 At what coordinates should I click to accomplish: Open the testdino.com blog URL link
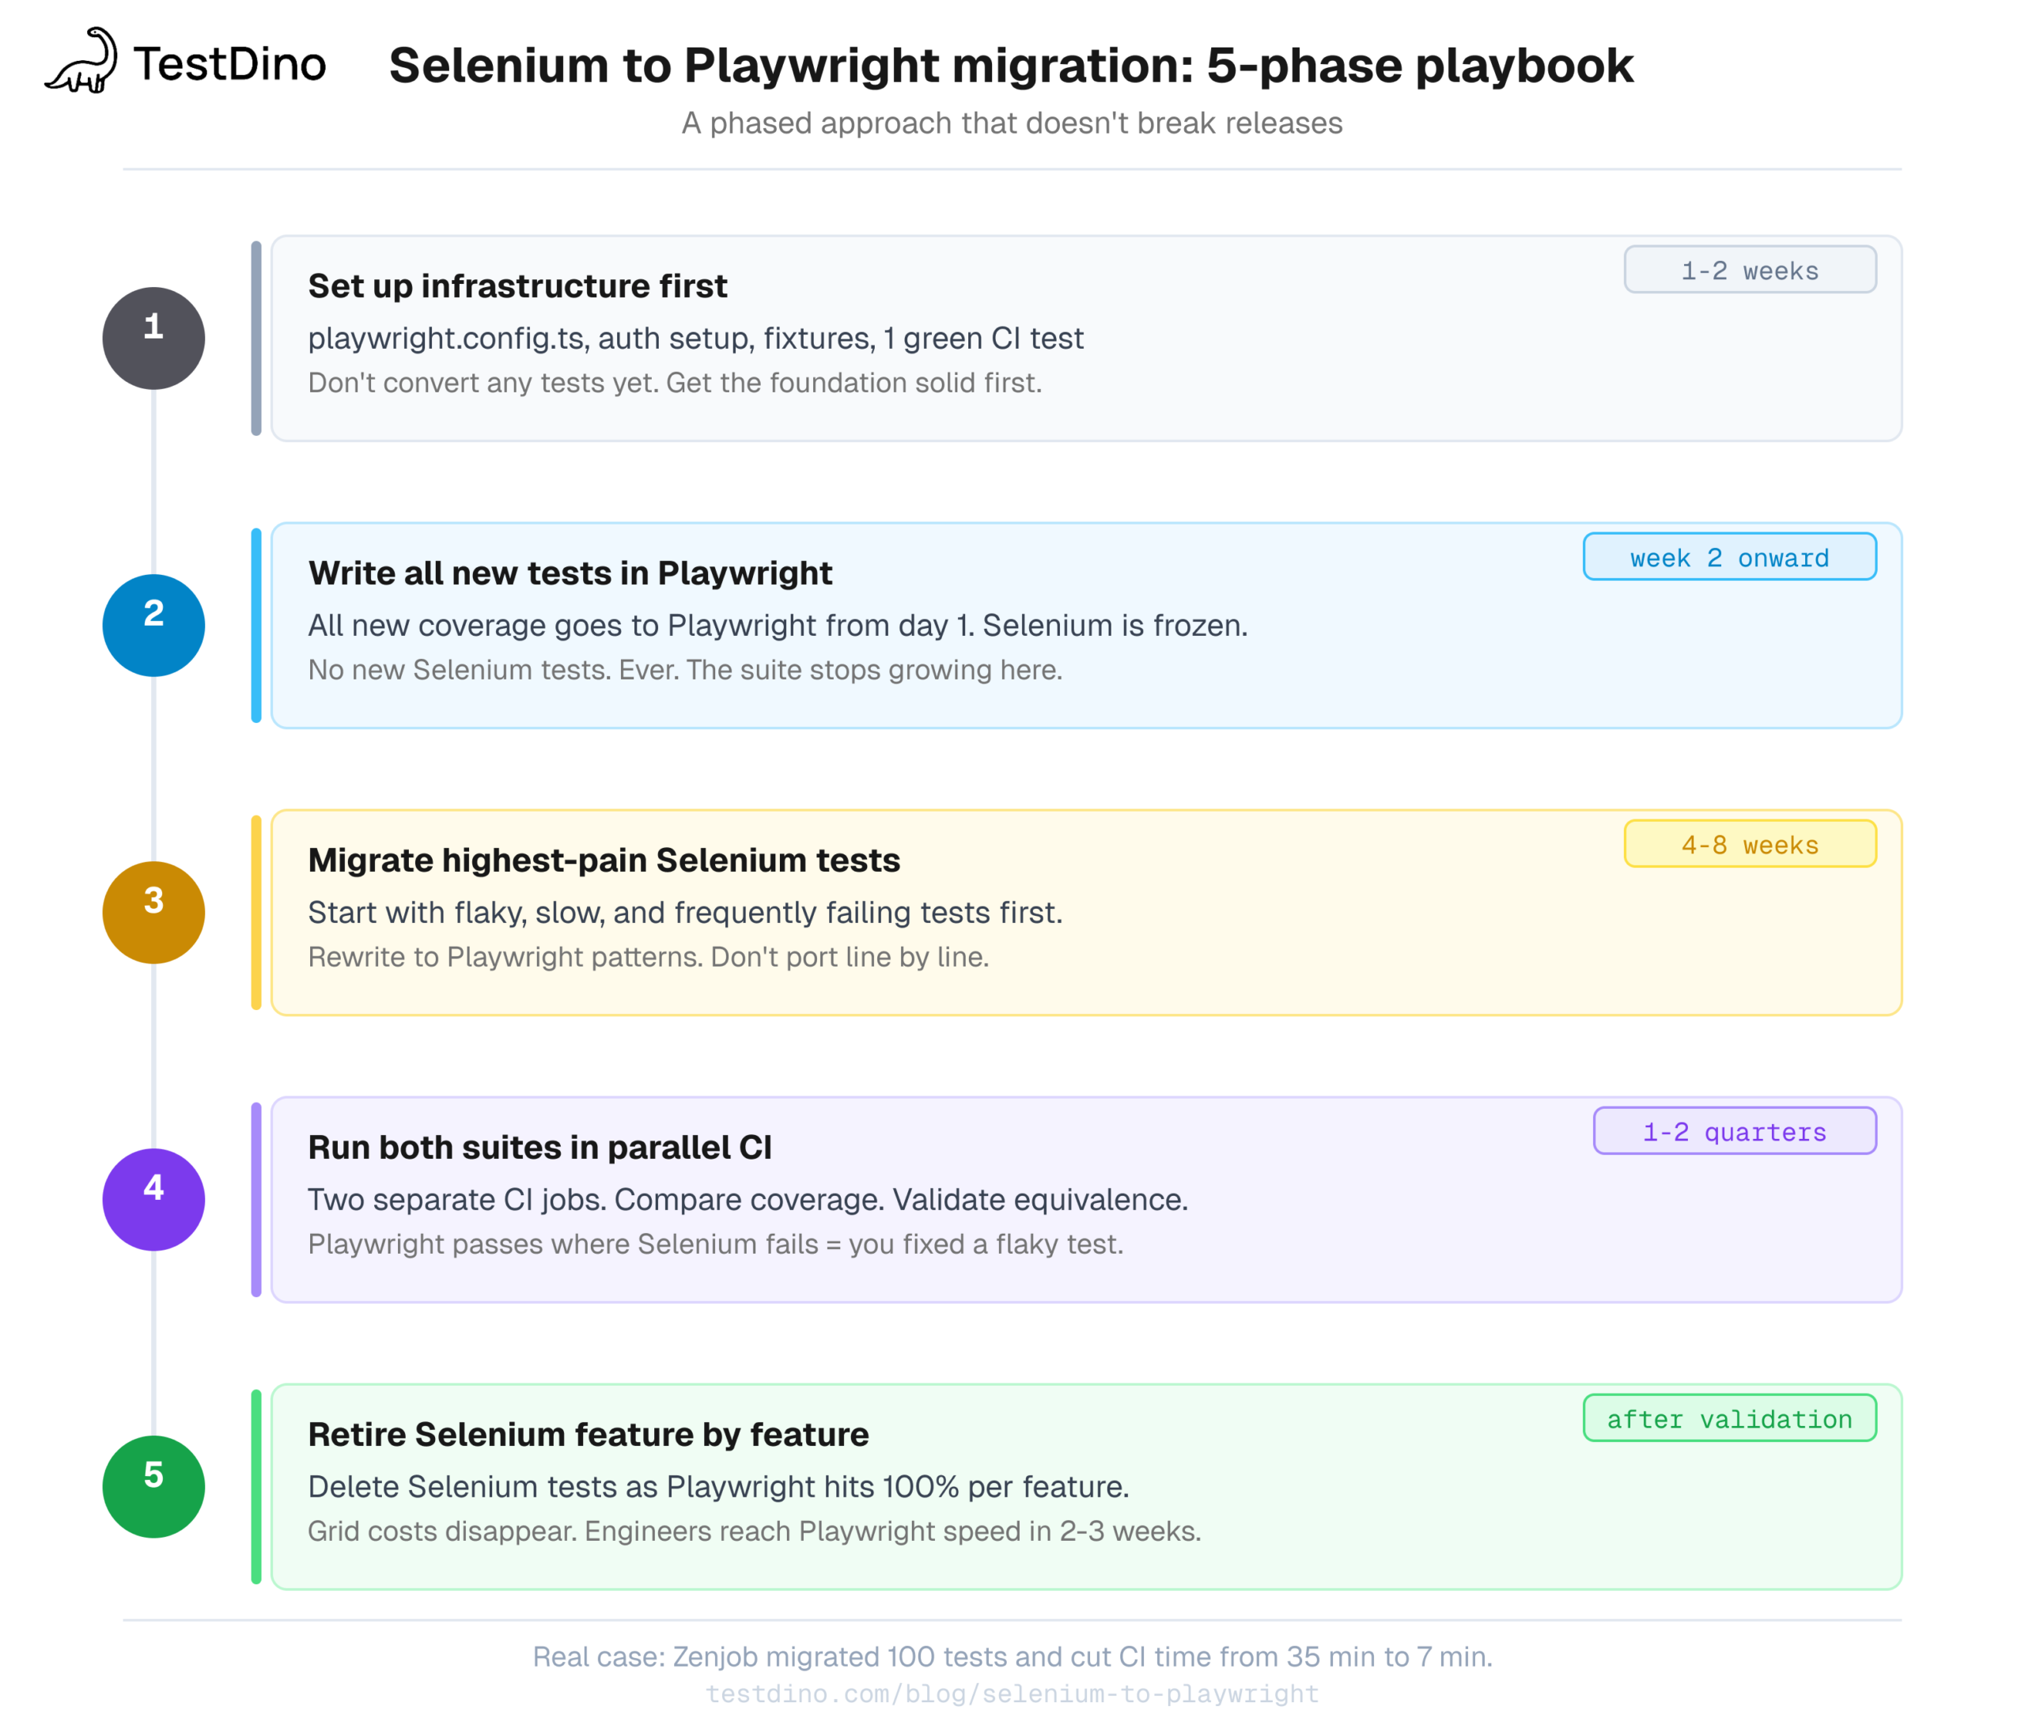1012,1693
